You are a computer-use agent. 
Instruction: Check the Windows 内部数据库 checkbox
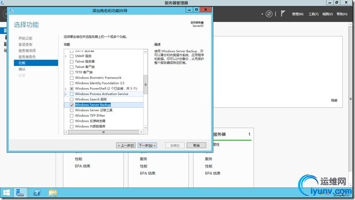[72, 126]
